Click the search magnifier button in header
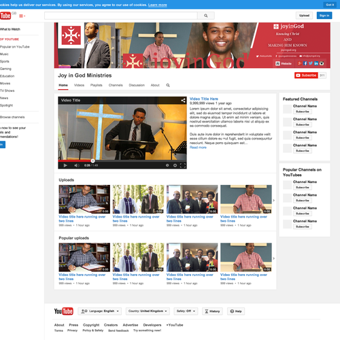Image resolution: width=340 pixels, height=340 pixels. pos(206,16)
